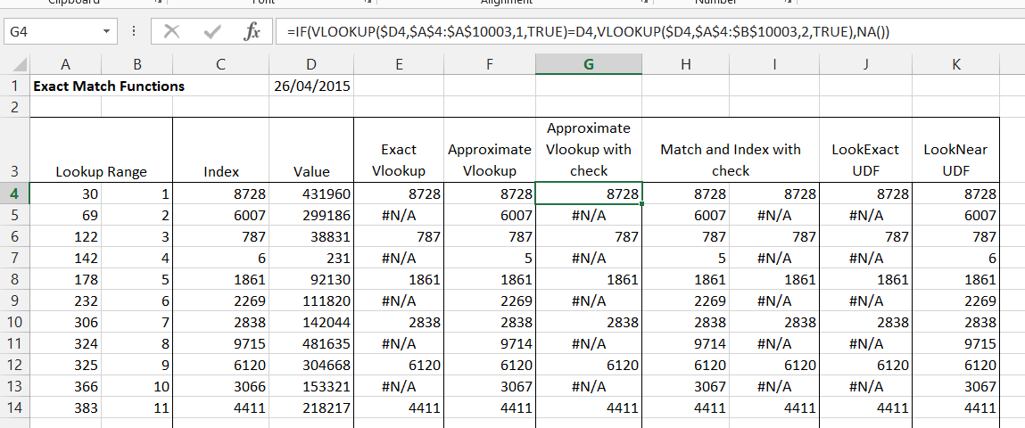
Task: Select the 'Approximate Vlookup with check' header cell
Action: 588,150
